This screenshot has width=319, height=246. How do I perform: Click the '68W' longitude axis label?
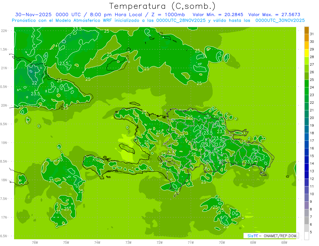pos(284,242)
